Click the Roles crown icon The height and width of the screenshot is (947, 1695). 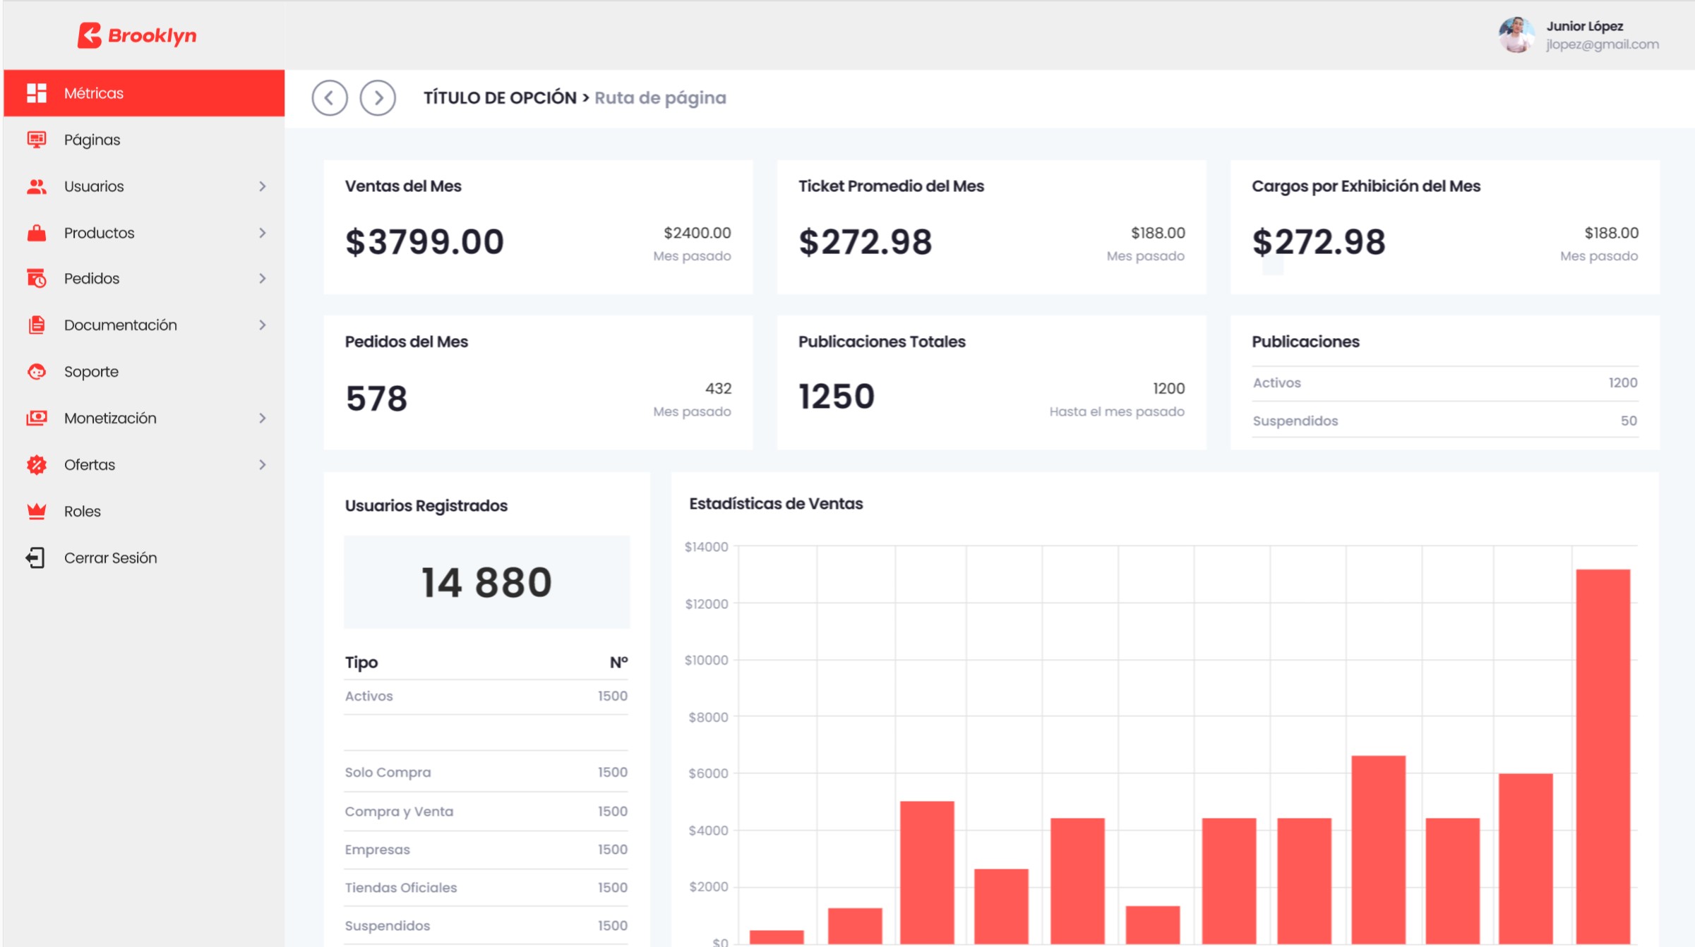pyautogui.click(x=37, y=511)
